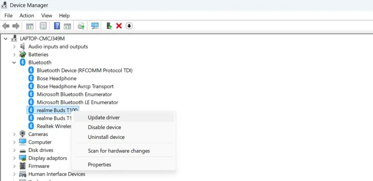Screen dimensions: 373x181
Task: Choose Update driver from context menu
Action: [124, 117]
